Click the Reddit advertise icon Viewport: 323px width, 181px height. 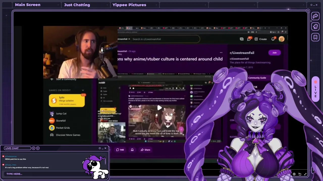[x=242, y=39]
